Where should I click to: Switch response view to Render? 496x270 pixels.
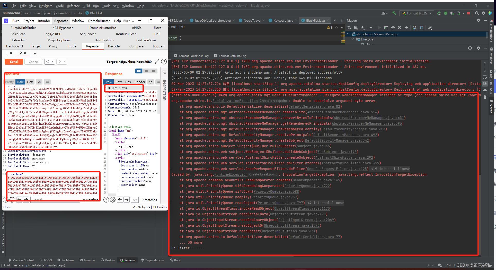coord(140,82)
